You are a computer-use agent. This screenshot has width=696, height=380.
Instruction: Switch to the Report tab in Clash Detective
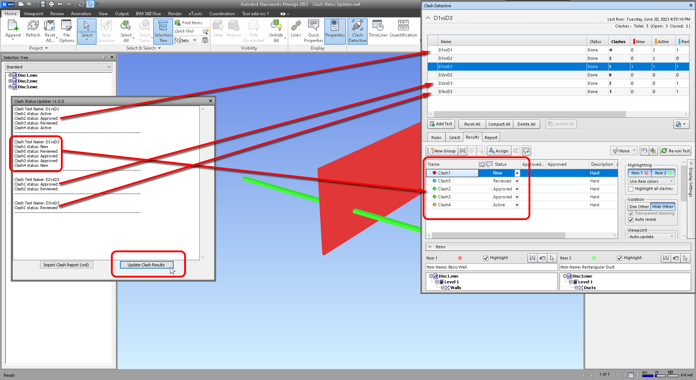coord(491,138)
